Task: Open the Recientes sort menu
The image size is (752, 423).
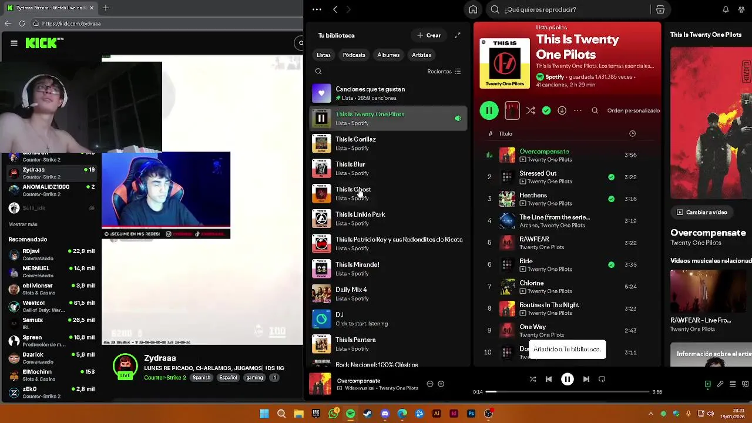Action: (444, 72)
